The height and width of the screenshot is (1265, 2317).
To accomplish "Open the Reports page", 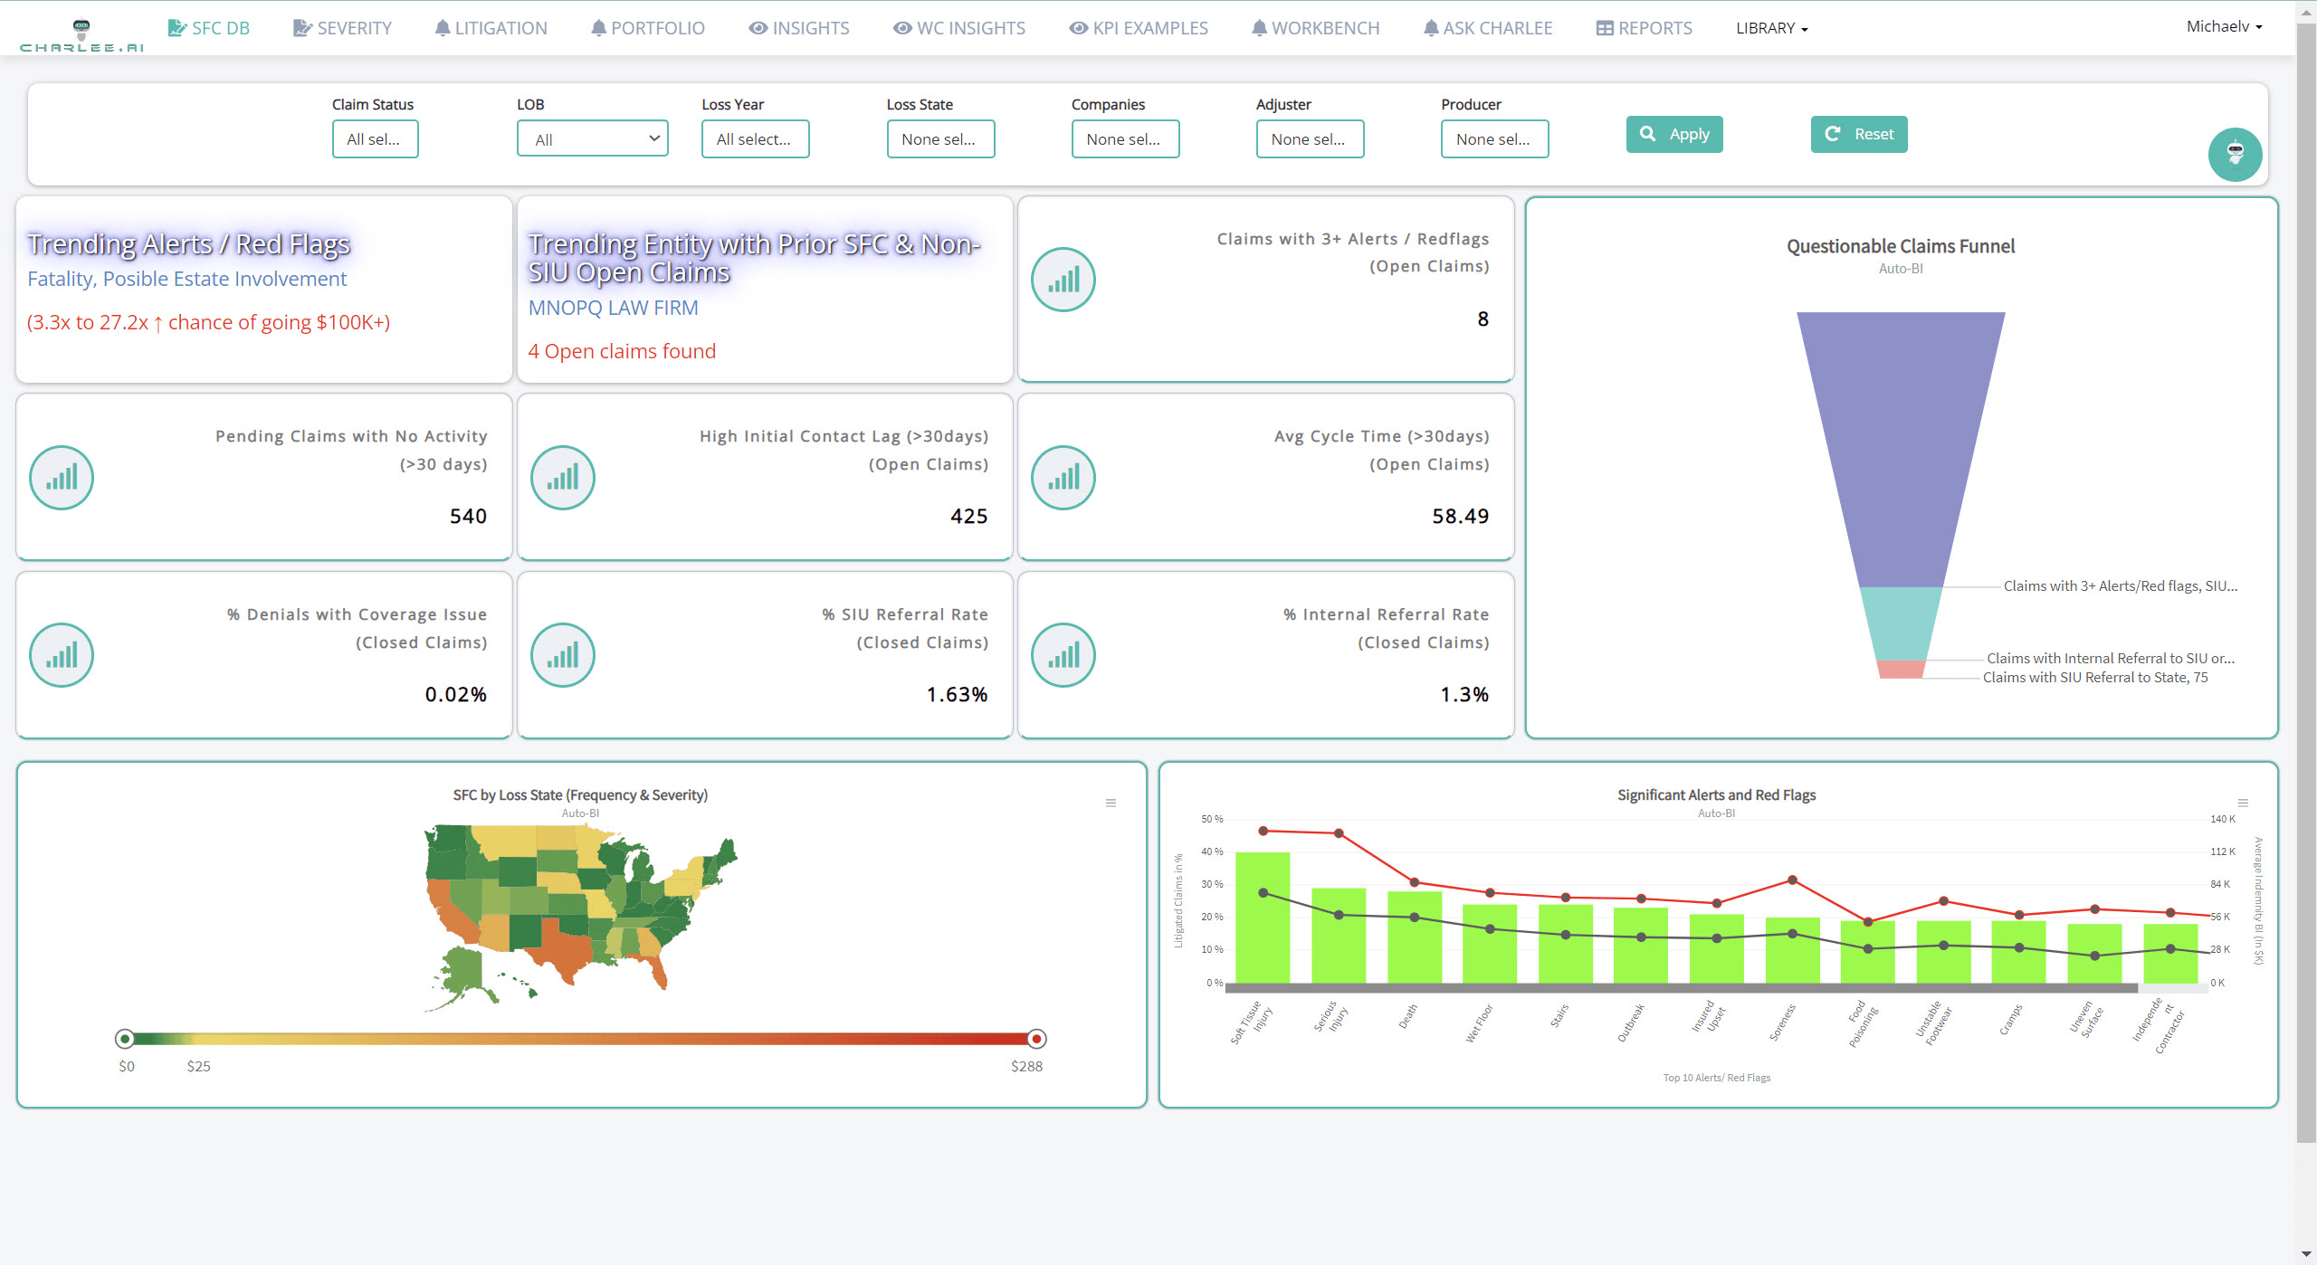I will coord(1644,28).
